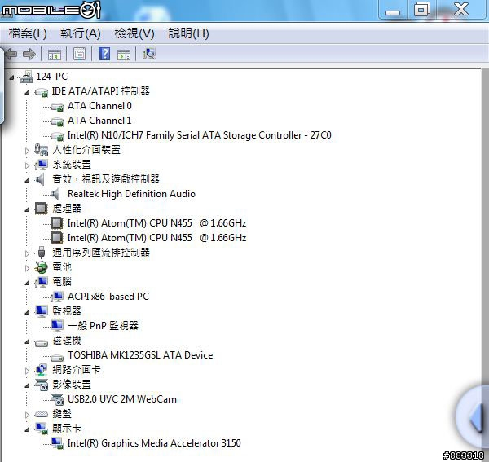Click the USB2.0 UVC 2M WebCam icon
Viewport: 489px width, 462px height.
(57, 399)
